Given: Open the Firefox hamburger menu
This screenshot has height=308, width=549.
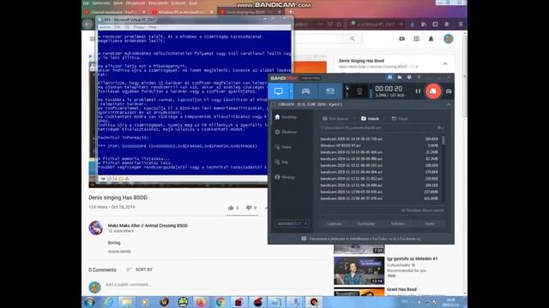Looking at the screenshot, I should pos(461,24).
